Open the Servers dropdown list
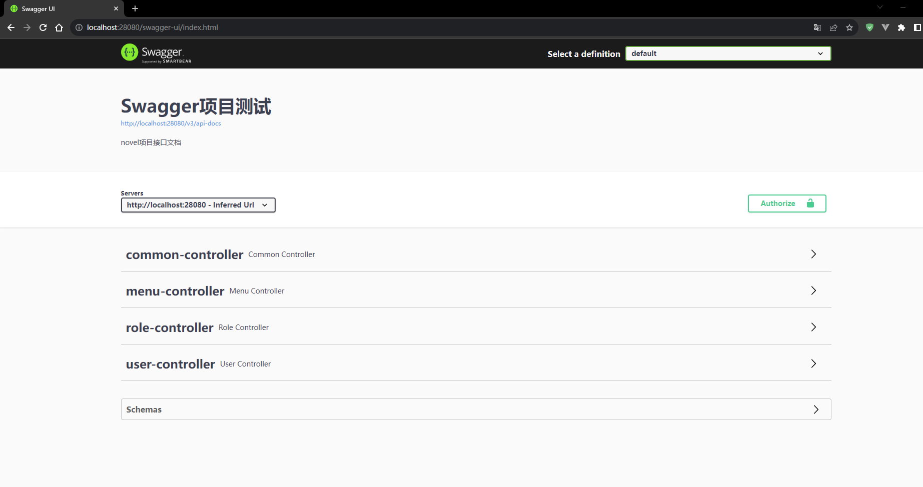923x487 pixels. click(198, 205)
